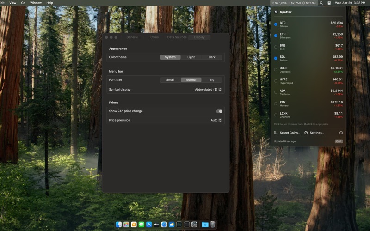Launch Apple TV from the dock
This screenshot has width=370, height=231.
pyautogui.click(x=156, y=225)
